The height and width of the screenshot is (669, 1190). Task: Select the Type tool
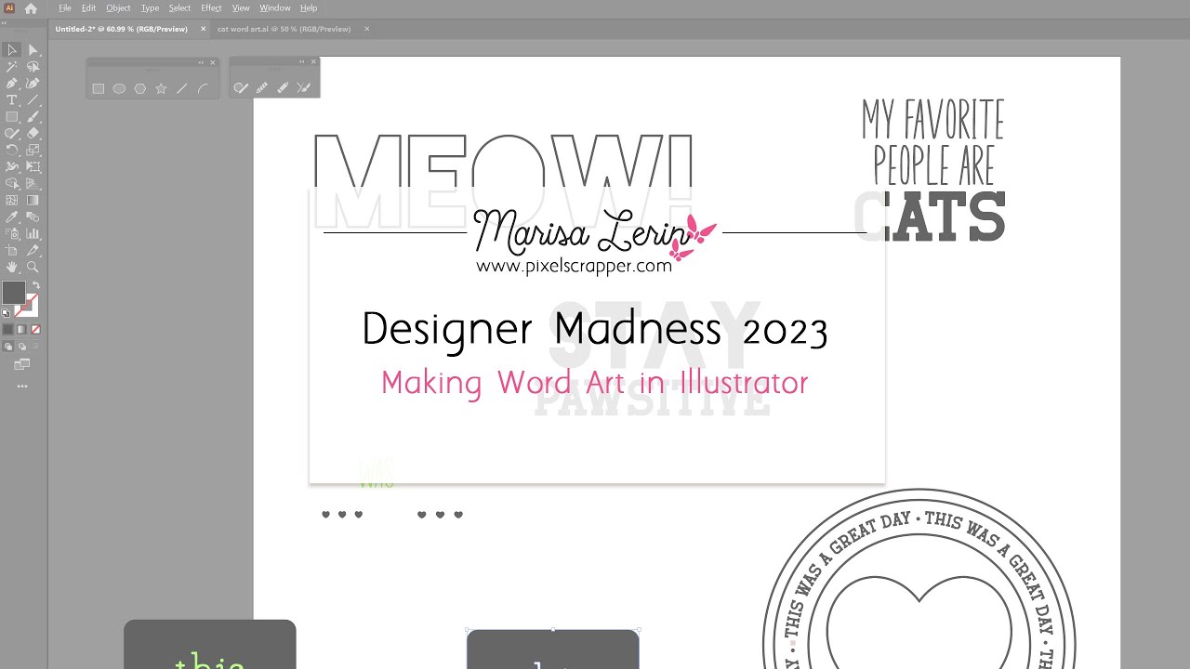click(12, 100)
